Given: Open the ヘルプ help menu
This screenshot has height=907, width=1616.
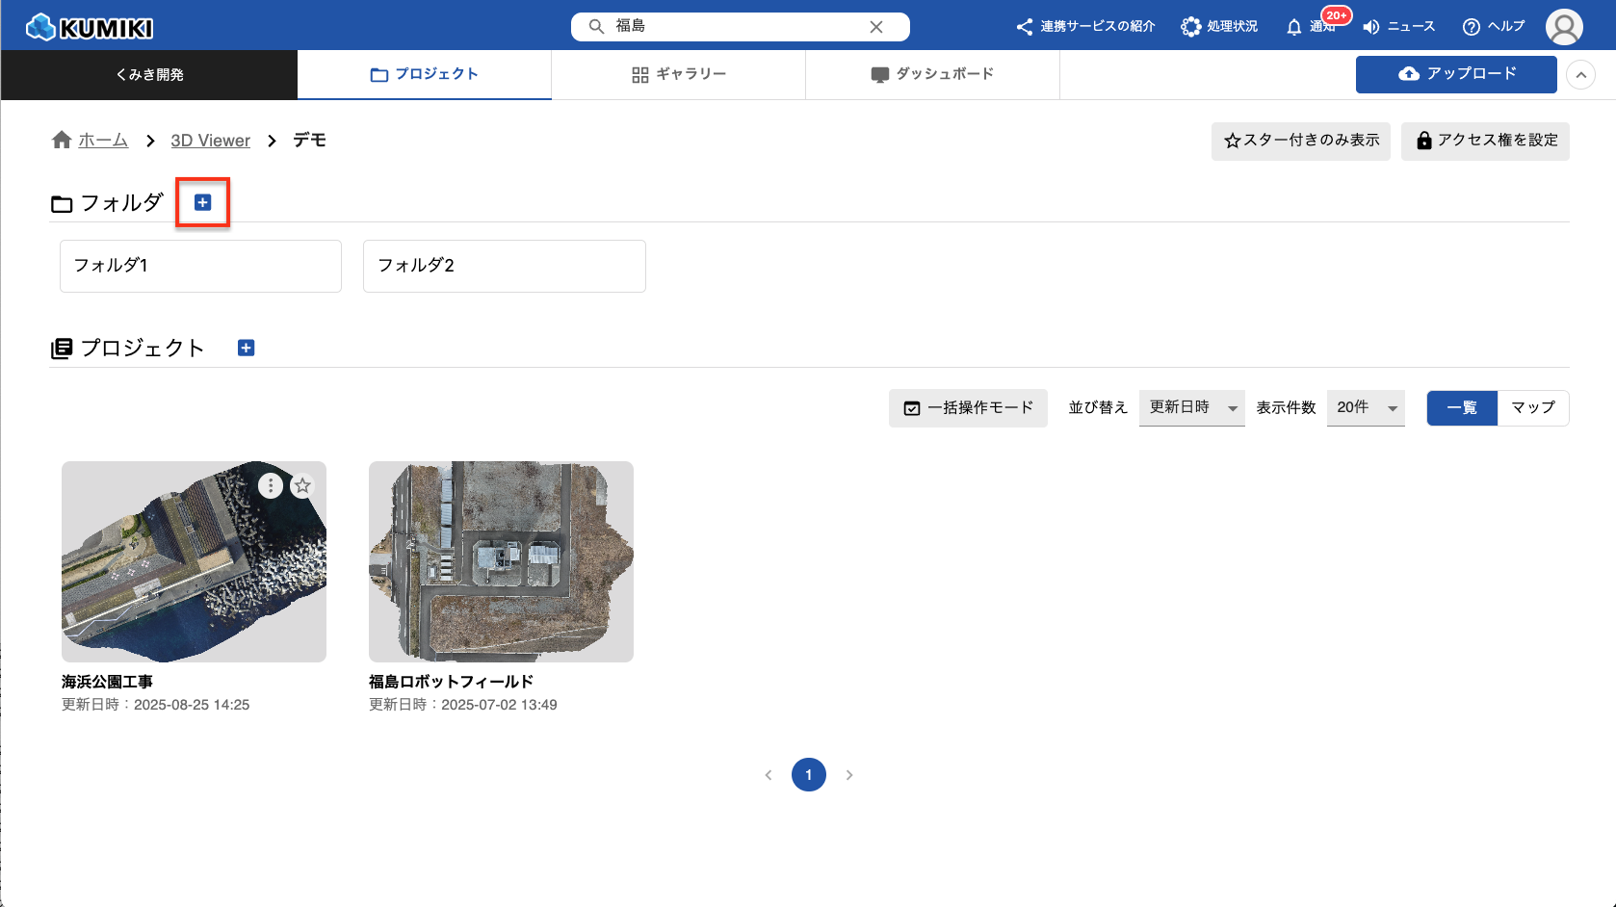Looking at the screenshot, I should pyautogui.click(x=1494, y=27).
